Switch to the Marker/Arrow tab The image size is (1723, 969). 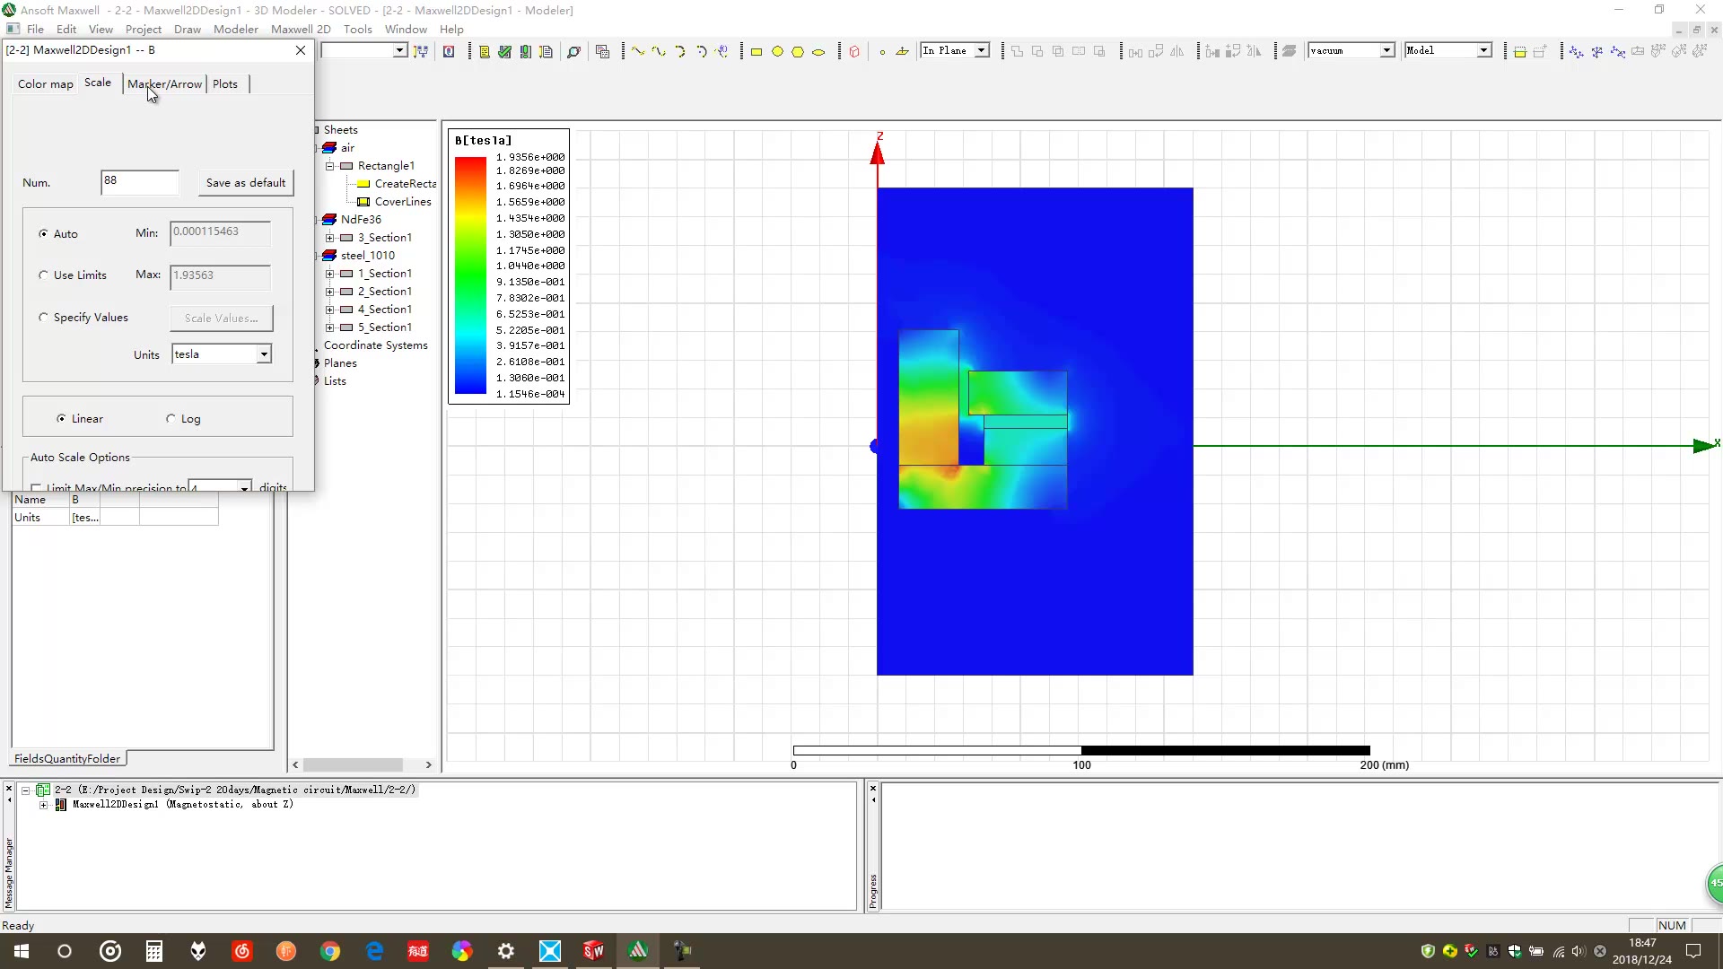tap(164, 84)
